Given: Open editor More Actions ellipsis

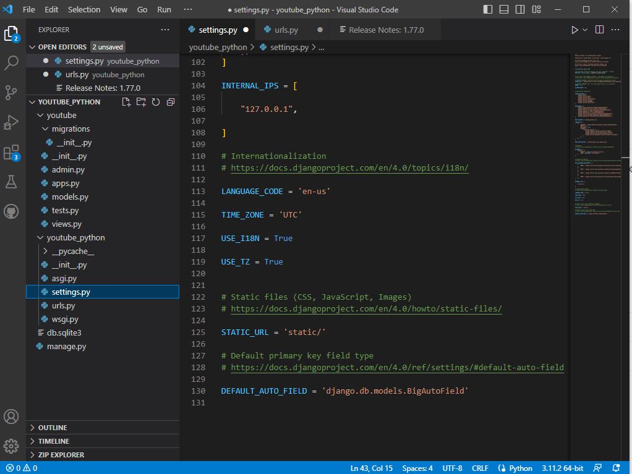Looking at the screenshot, I should 615,30.
